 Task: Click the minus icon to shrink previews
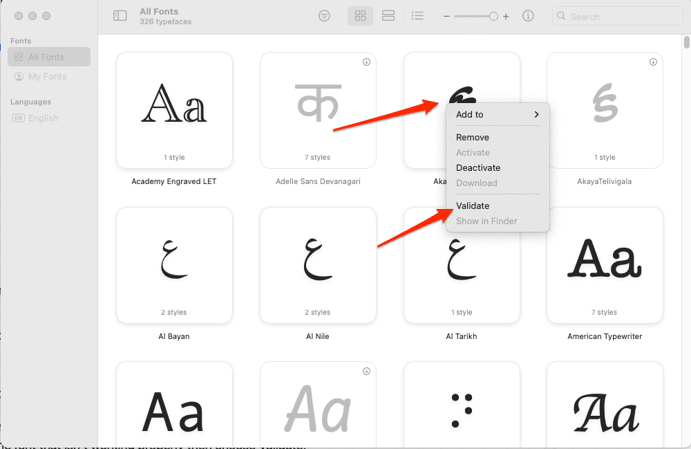[x=446, y=17]
